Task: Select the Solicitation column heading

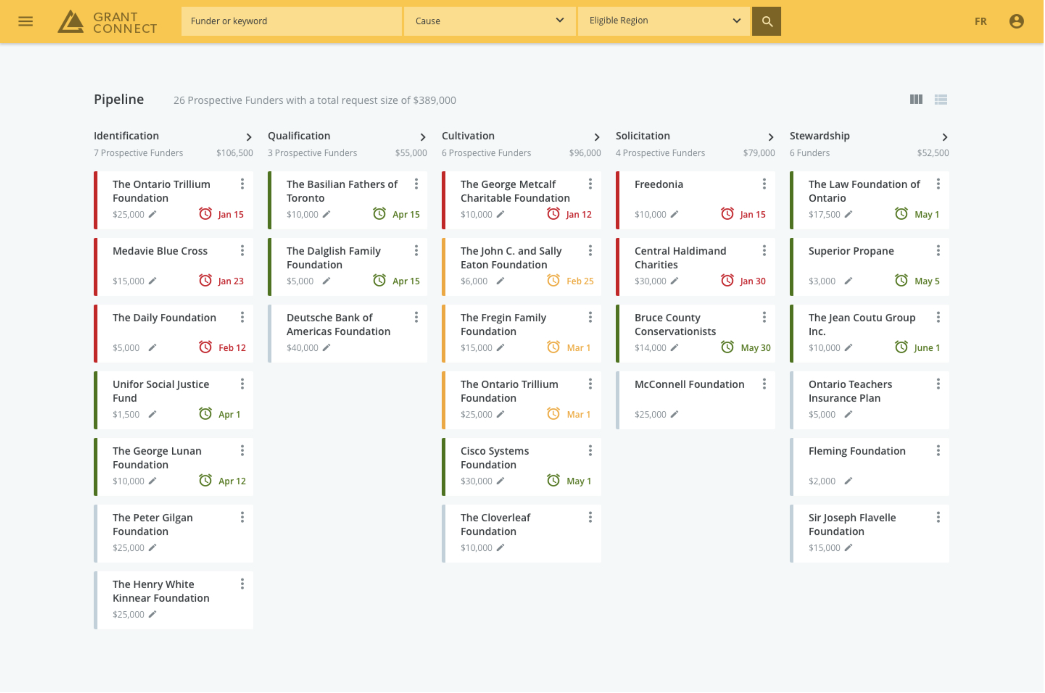Action: [643, 136]
